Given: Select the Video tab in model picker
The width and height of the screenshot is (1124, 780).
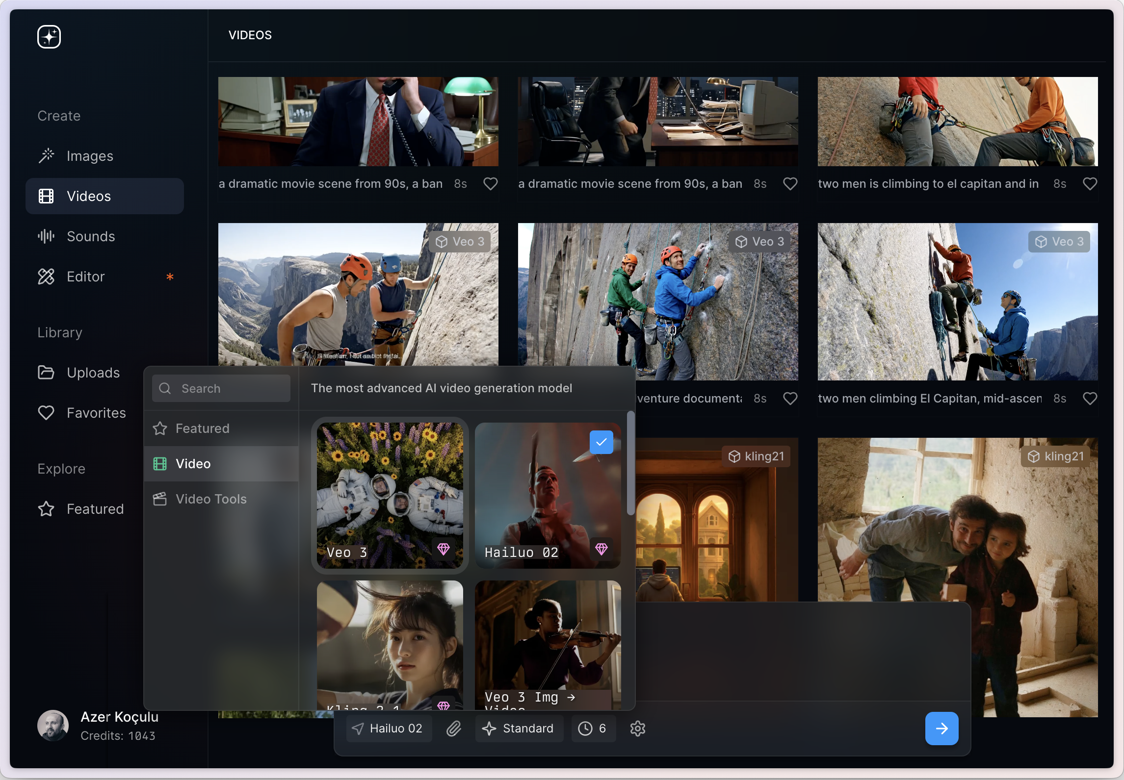Looking at the screenshot, I should click(221, 464).
